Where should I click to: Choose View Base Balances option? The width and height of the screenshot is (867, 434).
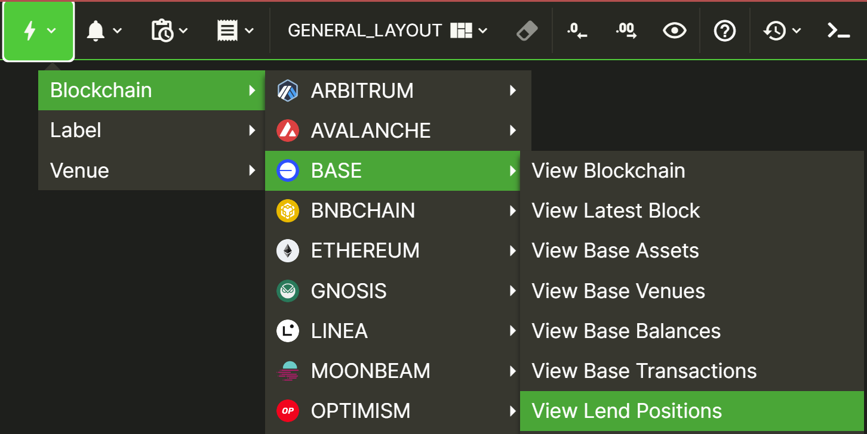tap(692, 331)
